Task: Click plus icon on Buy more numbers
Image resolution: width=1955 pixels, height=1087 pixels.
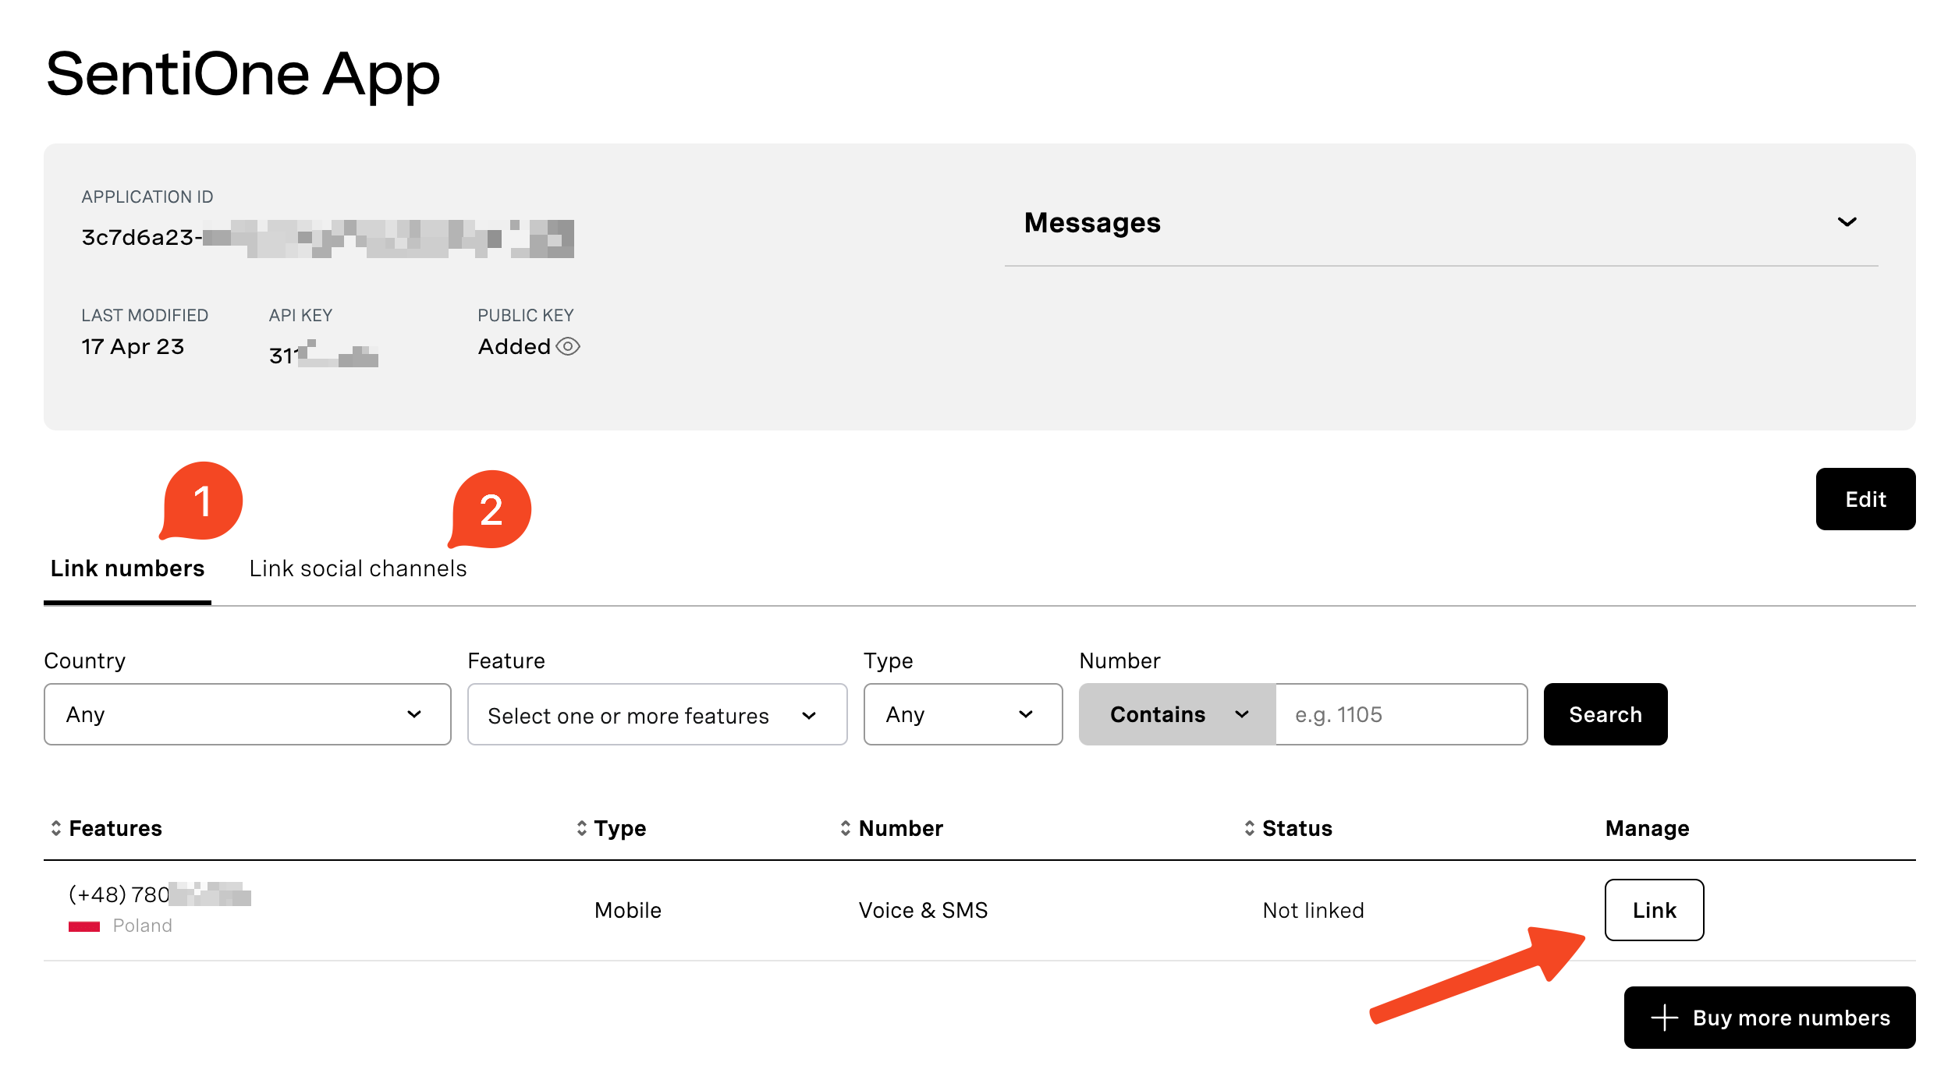Action: (1664, 1018)
